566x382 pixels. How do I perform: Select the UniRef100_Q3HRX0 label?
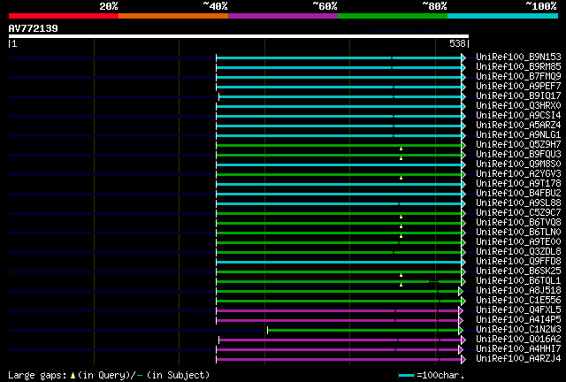(x=518, y=106)
